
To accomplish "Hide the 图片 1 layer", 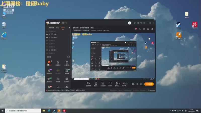I will coord(47,50).
